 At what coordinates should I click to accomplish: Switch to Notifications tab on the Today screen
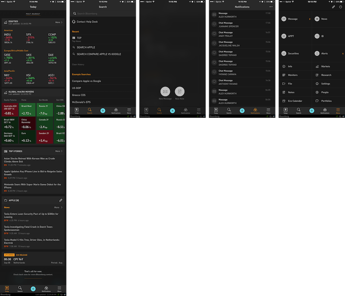pyautogui.click(x=46, y=289)
